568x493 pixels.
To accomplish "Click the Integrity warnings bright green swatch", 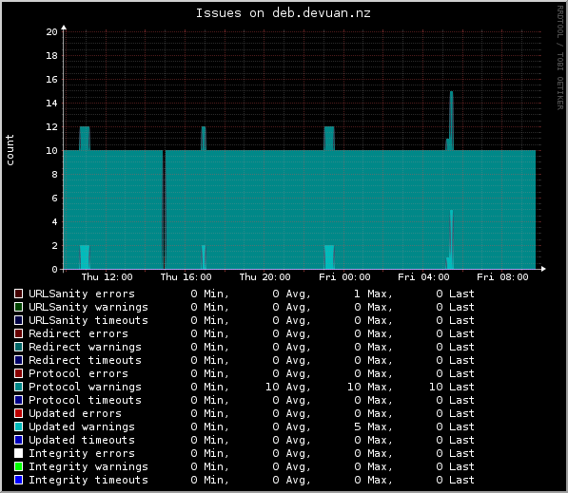I will tap(18, 466).
